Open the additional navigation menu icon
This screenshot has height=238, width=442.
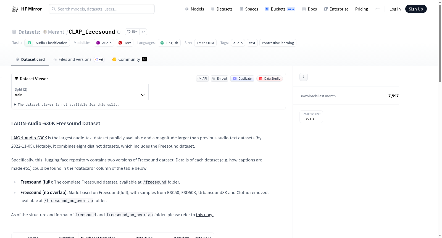377,9
